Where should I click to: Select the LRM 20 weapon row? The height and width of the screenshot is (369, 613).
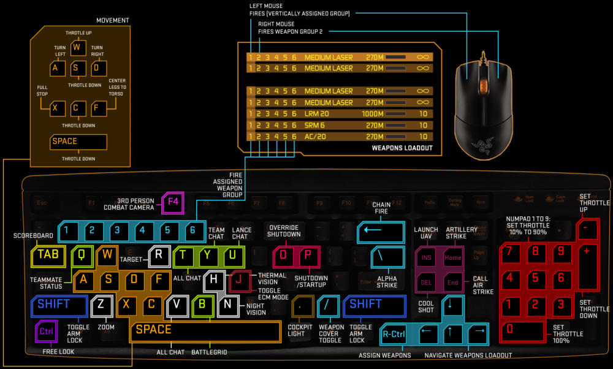[x=340, y=114]
